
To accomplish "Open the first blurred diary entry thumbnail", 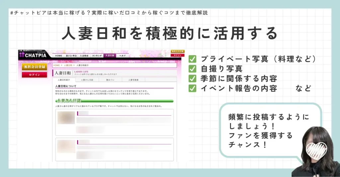I will (x=66, y=118).
